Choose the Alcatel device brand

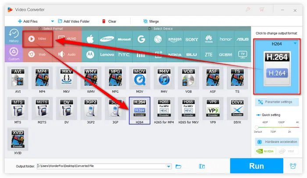pos(225,55)
